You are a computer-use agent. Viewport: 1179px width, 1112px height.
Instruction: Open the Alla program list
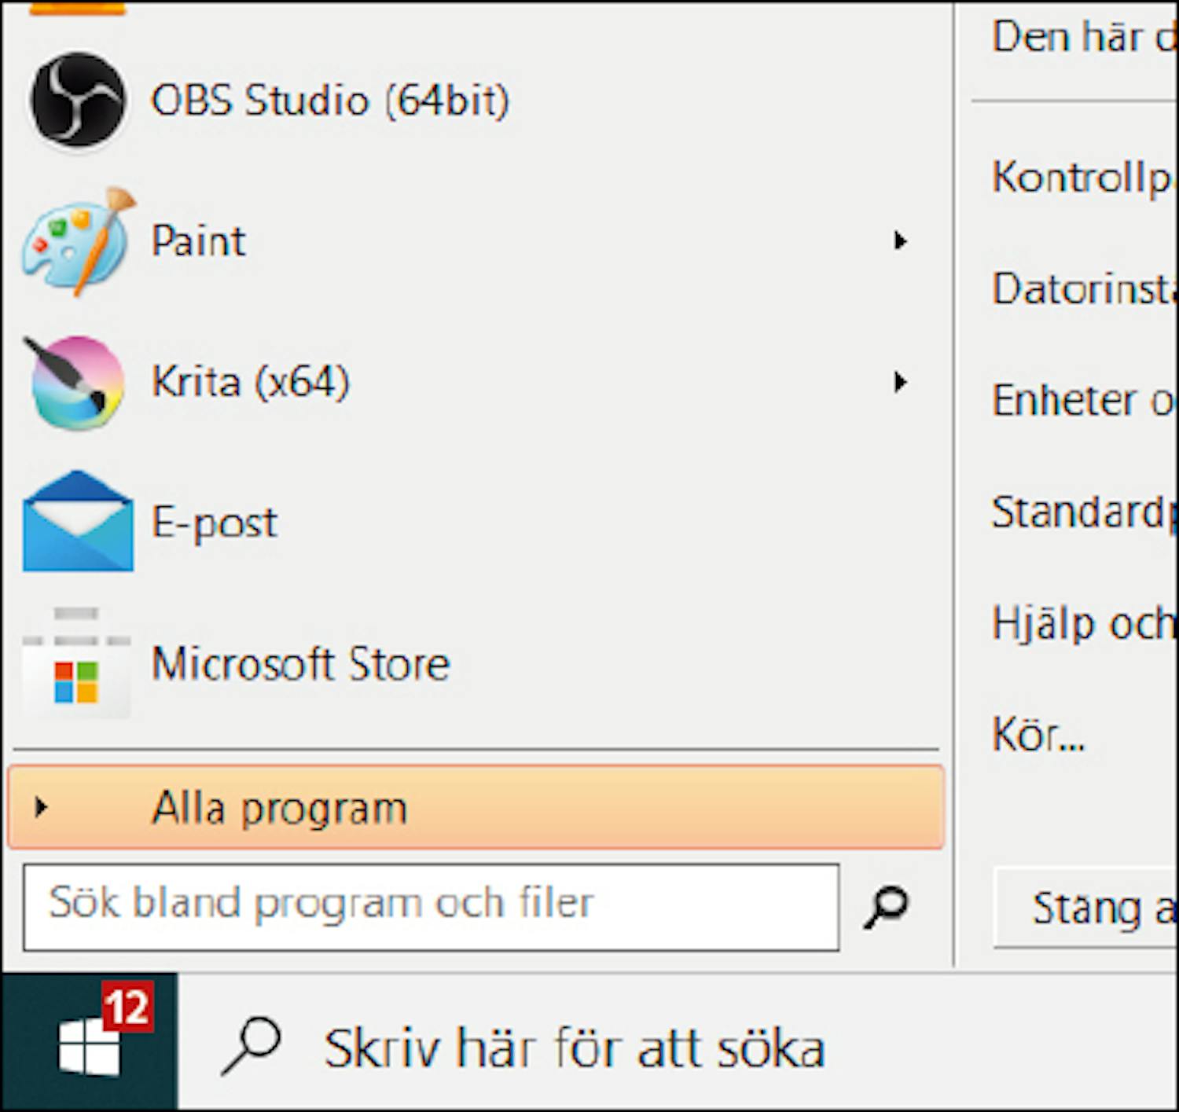point(279,807)
